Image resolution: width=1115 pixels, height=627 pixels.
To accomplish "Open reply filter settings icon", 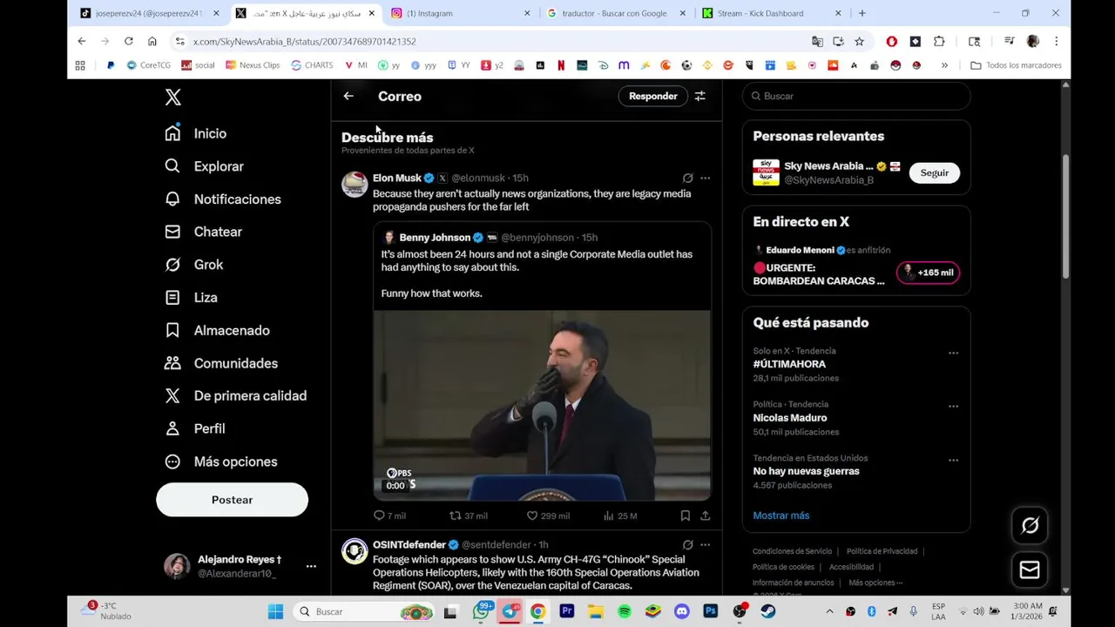I will (699, 96).
